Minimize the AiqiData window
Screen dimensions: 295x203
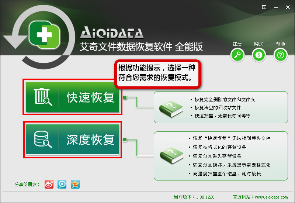click(x=276, y=7)
